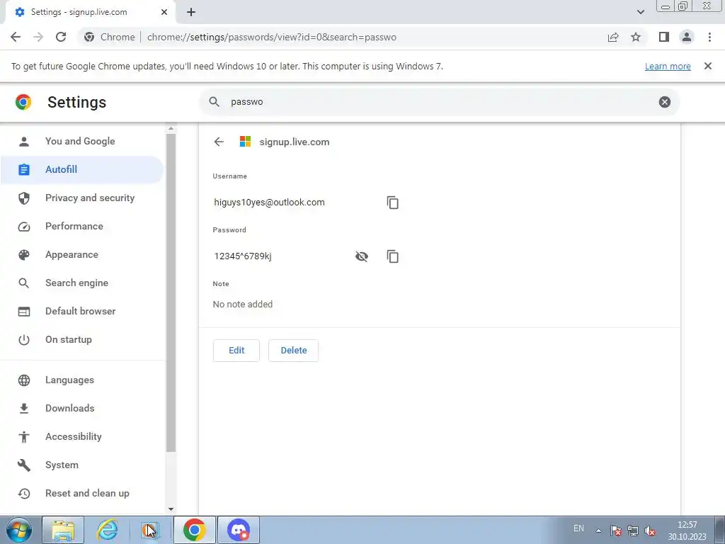The height and width of the screenshot is (544, 725).
Task: Click the Delete password button
Action: pos(294,351)
